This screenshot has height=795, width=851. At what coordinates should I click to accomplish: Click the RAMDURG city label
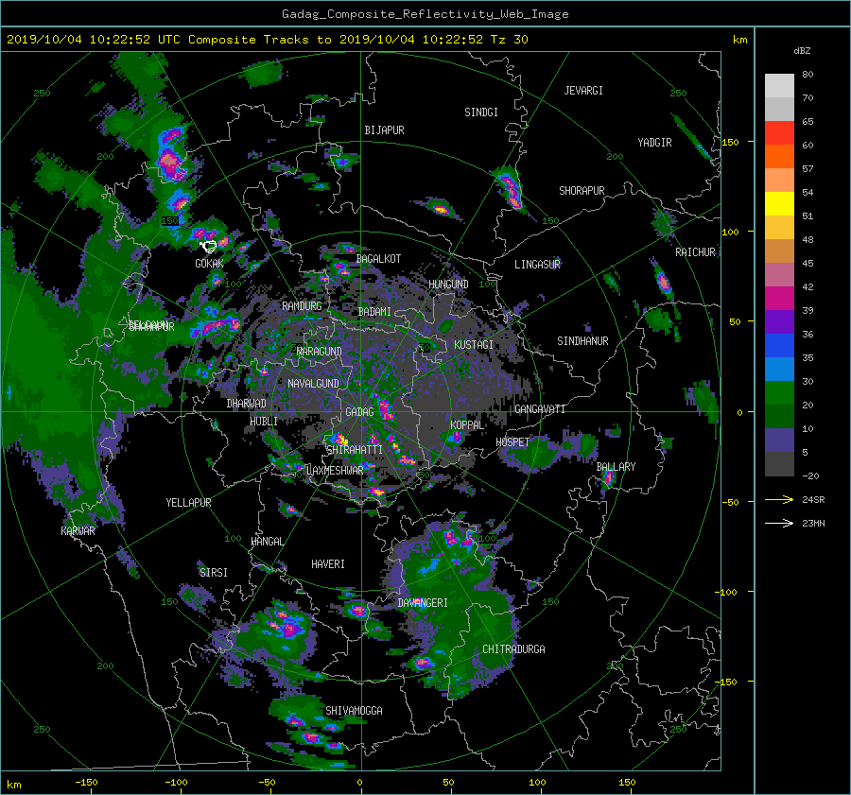point(302,306)
